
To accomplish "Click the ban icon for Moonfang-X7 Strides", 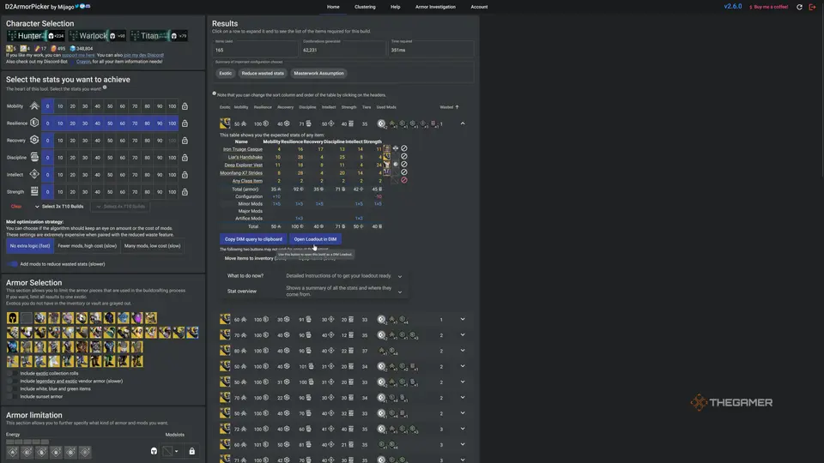I will (404, 172).
